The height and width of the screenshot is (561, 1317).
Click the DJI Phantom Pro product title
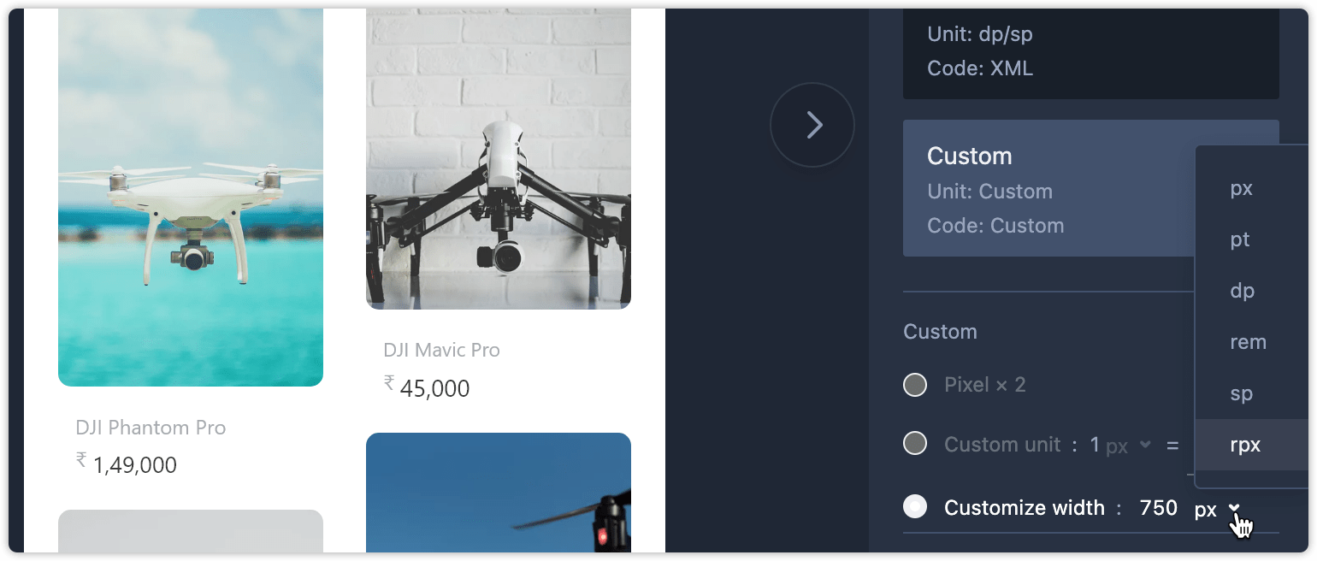(151, 428)
